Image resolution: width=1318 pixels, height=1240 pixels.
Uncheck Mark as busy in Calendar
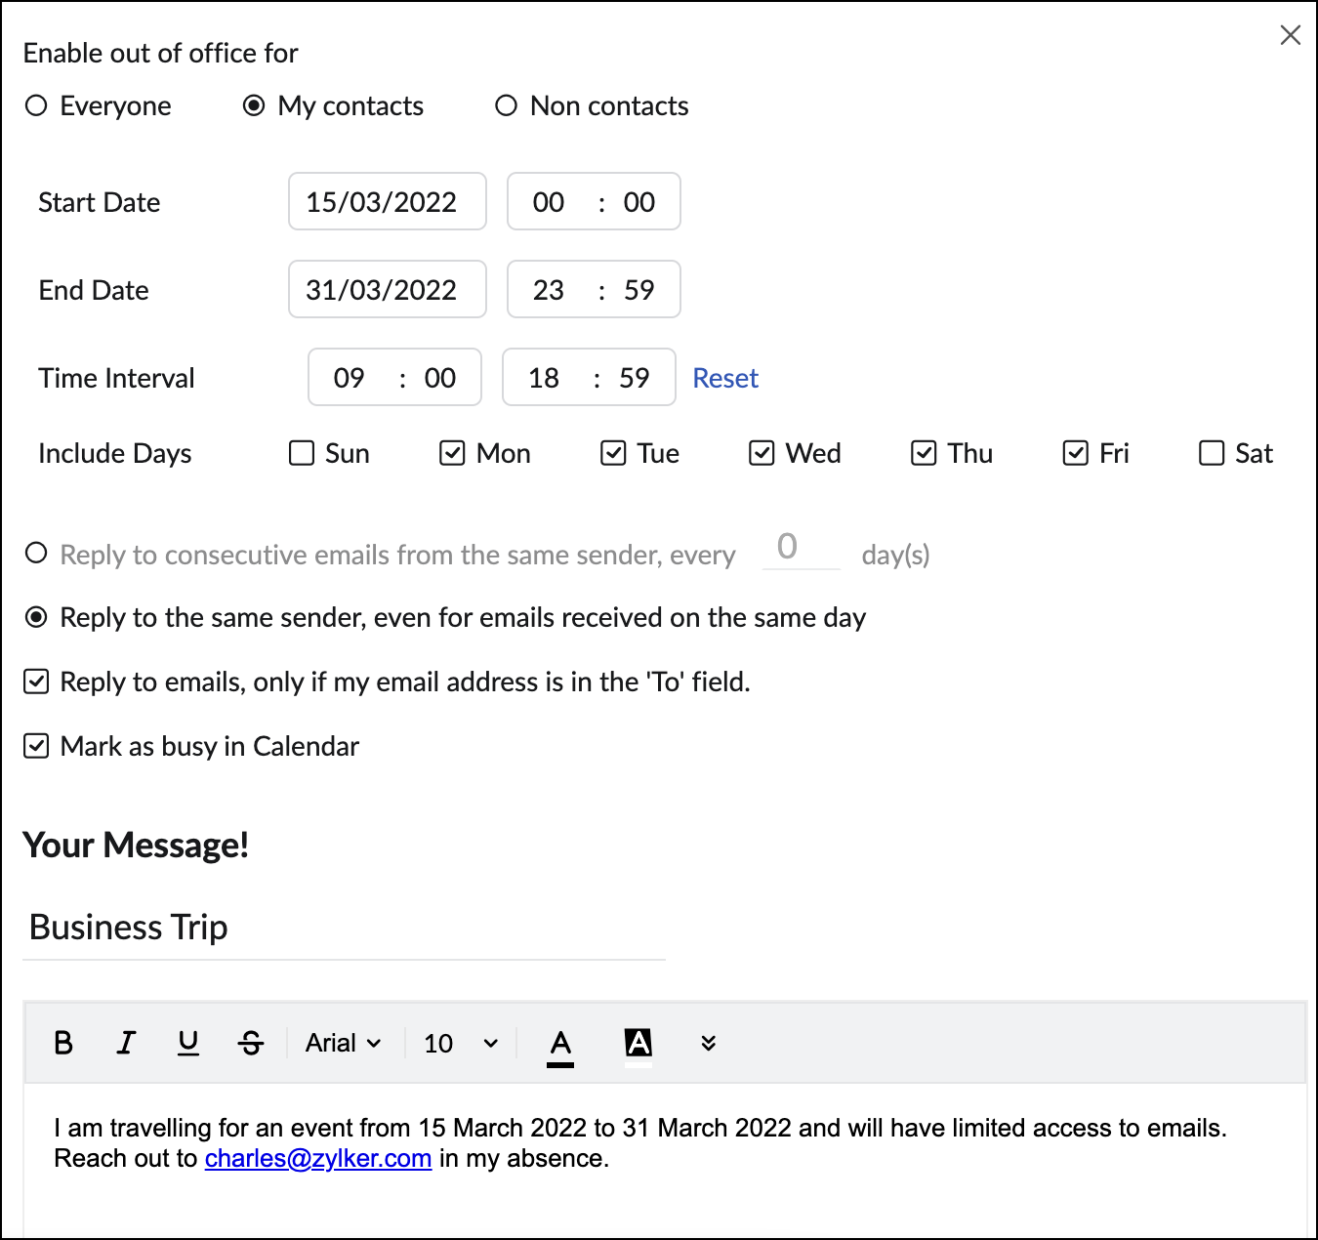click(36, 746)
